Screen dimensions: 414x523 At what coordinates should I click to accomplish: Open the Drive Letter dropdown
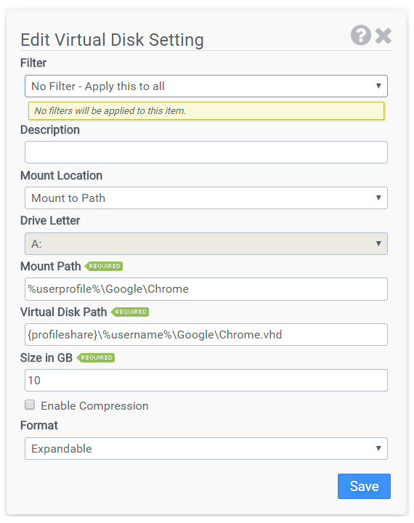pos(206,244)
